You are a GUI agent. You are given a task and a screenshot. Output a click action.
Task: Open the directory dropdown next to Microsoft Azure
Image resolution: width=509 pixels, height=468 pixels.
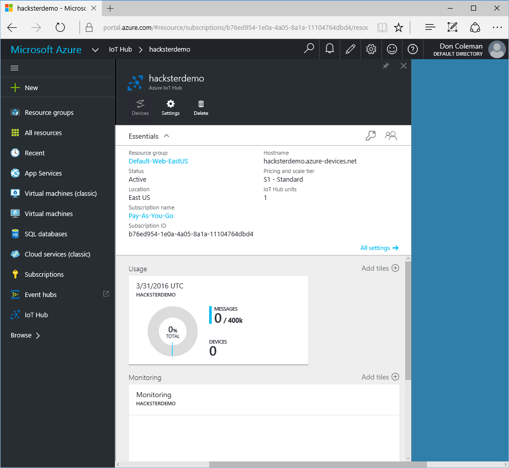(x=95, y=49)
